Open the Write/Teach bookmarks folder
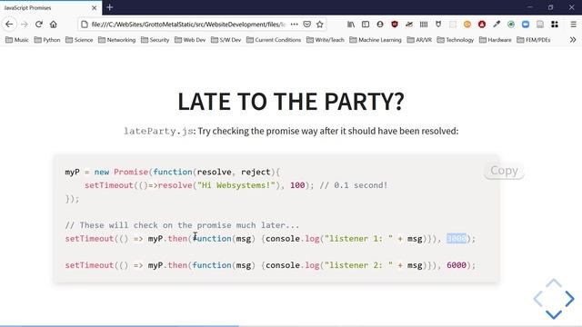Viewport: 582px width, 327px height. 326,40
